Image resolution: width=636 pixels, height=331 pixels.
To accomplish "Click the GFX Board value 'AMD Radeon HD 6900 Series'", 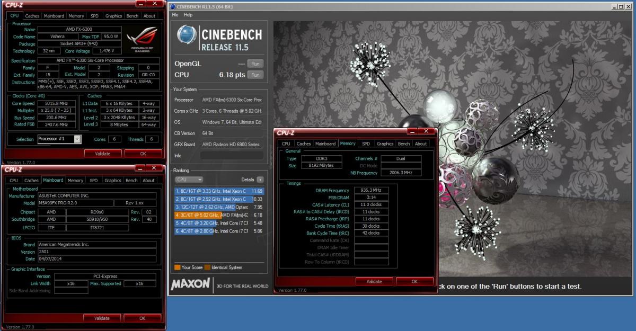I will (x=231, y=145).
